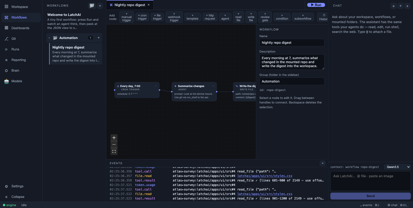Add an http request node

tap(210, 17)
